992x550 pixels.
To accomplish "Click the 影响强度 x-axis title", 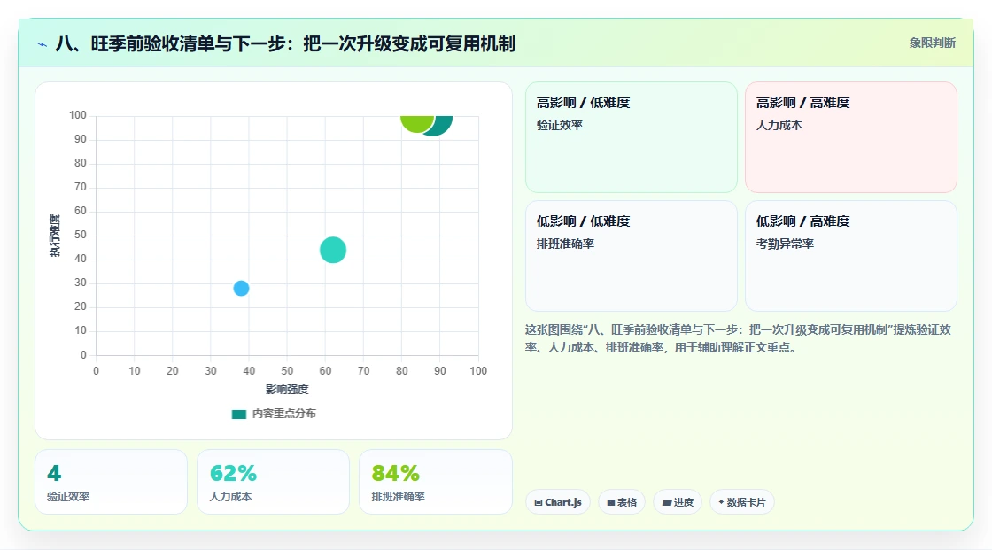I will pyautogui.click(x=287, y=389).
